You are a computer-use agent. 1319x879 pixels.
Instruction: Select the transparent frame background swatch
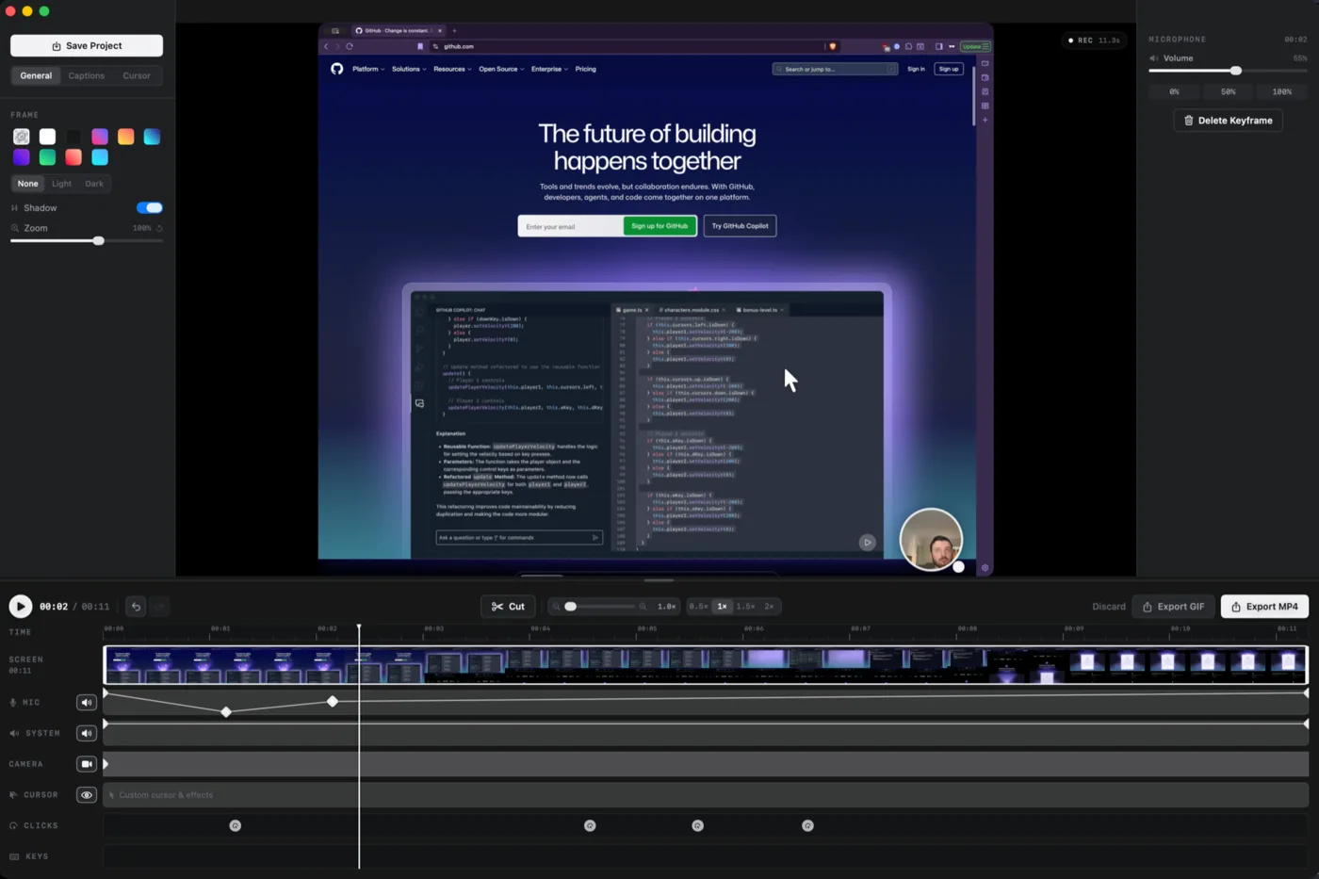click(22, 137)
